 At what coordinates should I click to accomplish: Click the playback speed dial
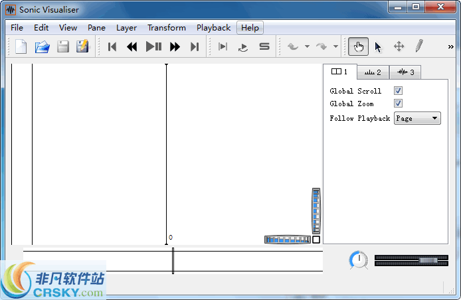pos(359,260)
